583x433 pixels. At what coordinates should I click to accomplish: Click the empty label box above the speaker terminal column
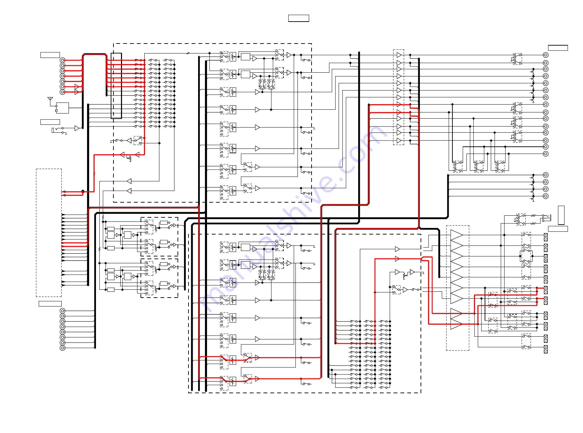pos(558,229)
